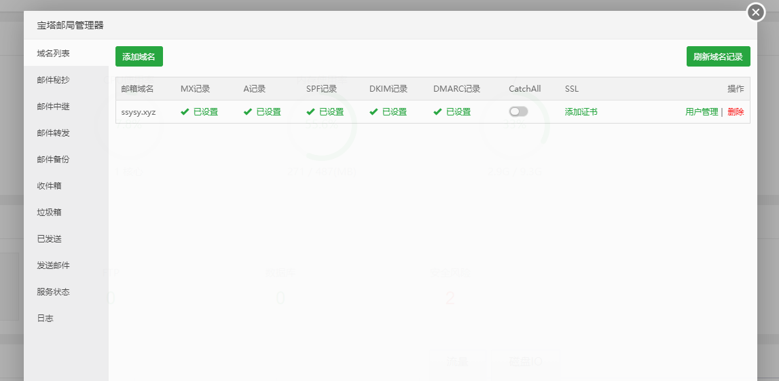The width and height of the screenshot is (779, 381).
Task: Click 添加证书 link for ssysy.xyz
Action: coord(581,112)
